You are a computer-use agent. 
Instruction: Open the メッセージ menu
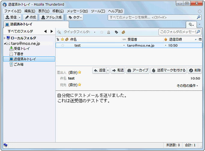[x=77, y=11]
